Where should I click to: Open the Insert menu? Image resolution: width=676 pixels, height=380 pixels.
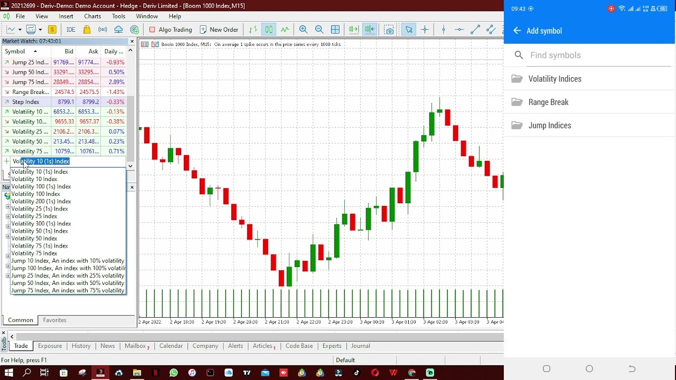(x=66, y=16)
